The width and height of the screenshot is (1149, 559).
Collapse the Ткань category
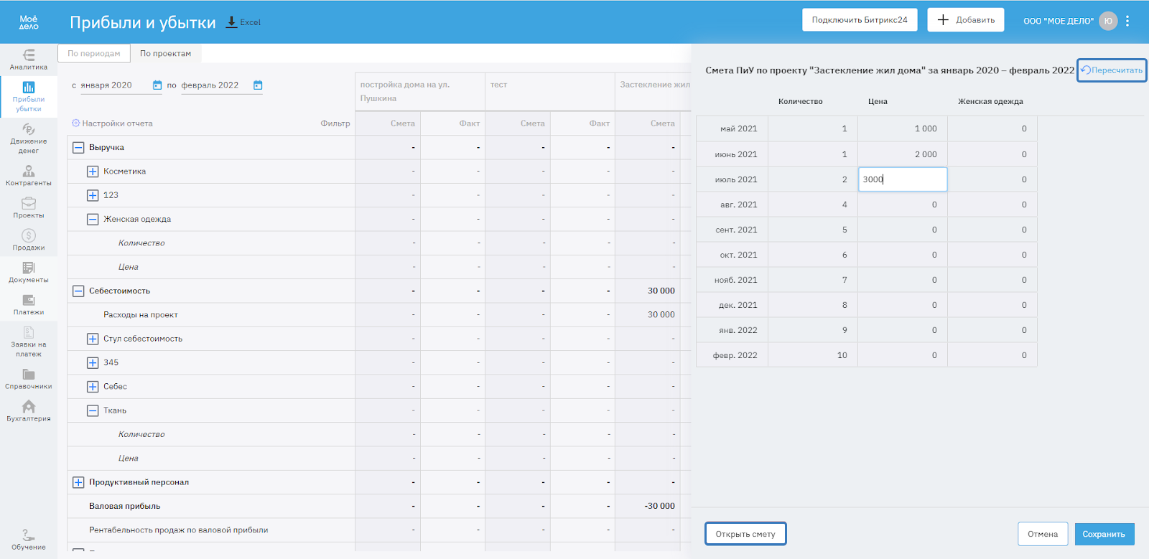click(93, 410)
